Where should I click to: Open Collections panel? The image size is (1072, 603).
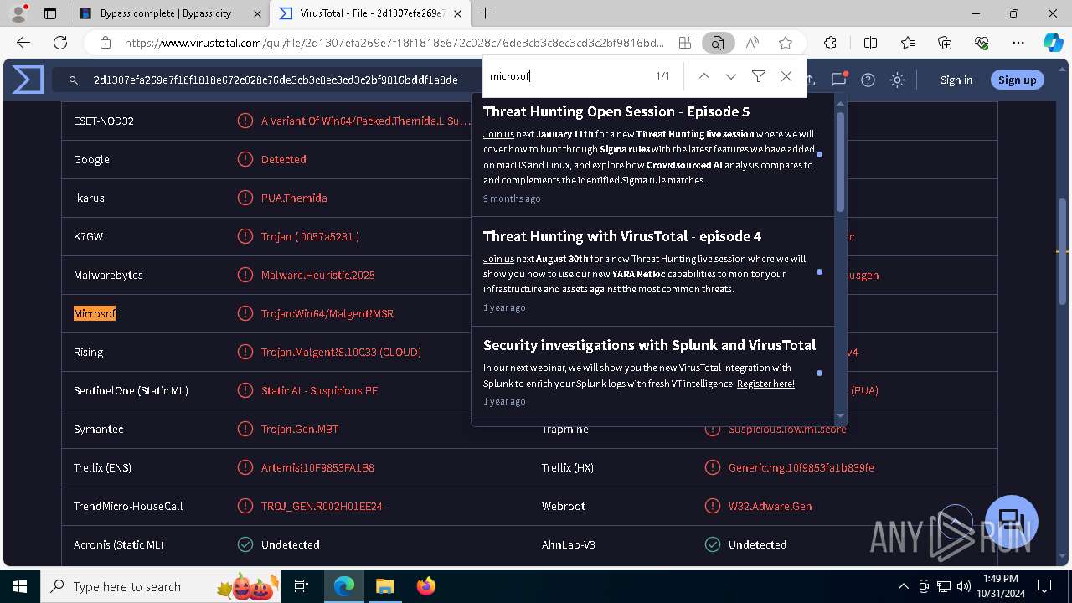[x=945, y=43]
